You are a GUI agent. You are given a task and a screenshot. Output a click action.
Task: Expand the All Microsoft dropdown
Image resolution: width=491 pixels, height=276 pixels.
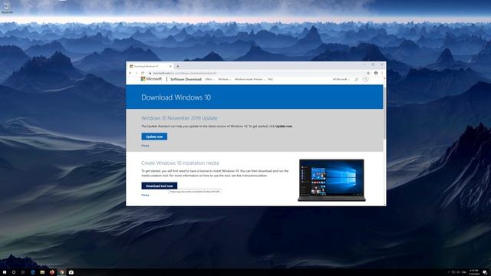[x=341, y=80]
